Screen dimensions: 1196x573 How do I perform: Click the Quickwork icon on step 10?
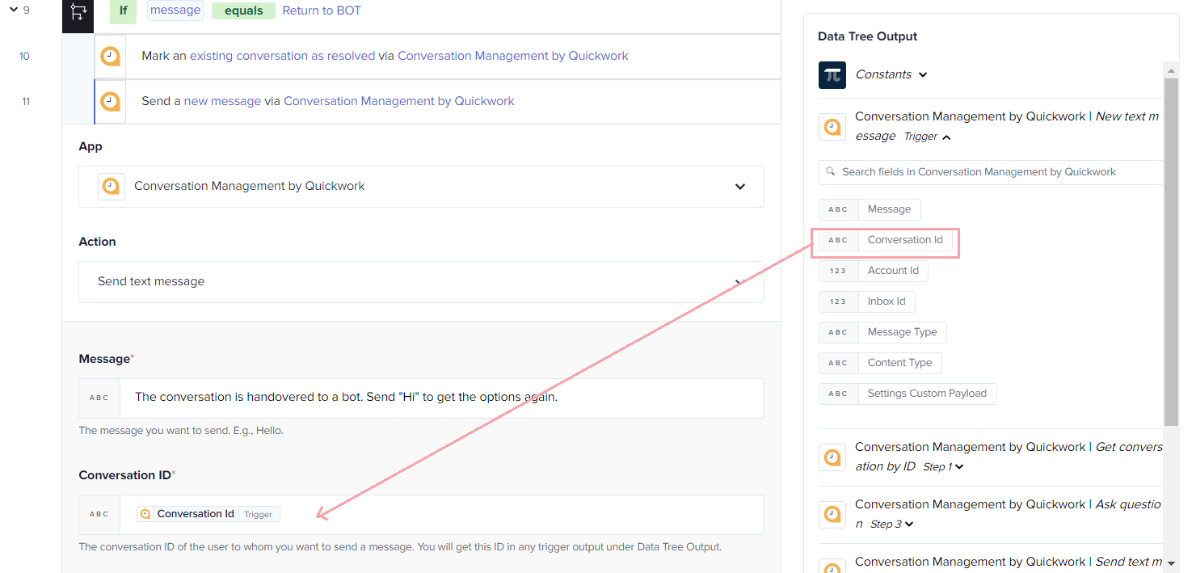(111, 57)
